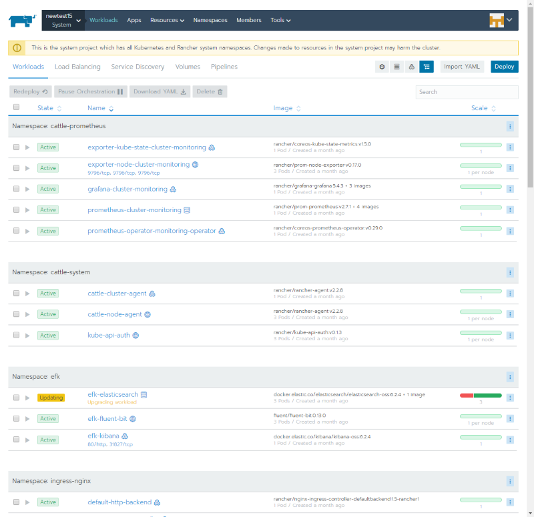534x517 pixels.
Task: Go to the Apps menu
Action: 134,21
